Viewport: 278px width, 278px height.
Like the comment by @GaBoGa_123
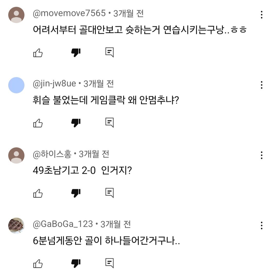38,263
